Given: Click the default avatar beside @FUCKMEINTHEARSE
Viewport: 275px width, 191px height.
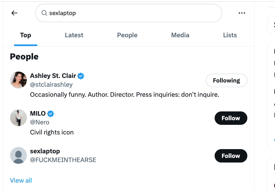Looking at the screenshot, I should [18, 155].
